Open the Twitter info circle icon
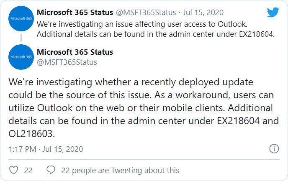 [x=274, y=148]
